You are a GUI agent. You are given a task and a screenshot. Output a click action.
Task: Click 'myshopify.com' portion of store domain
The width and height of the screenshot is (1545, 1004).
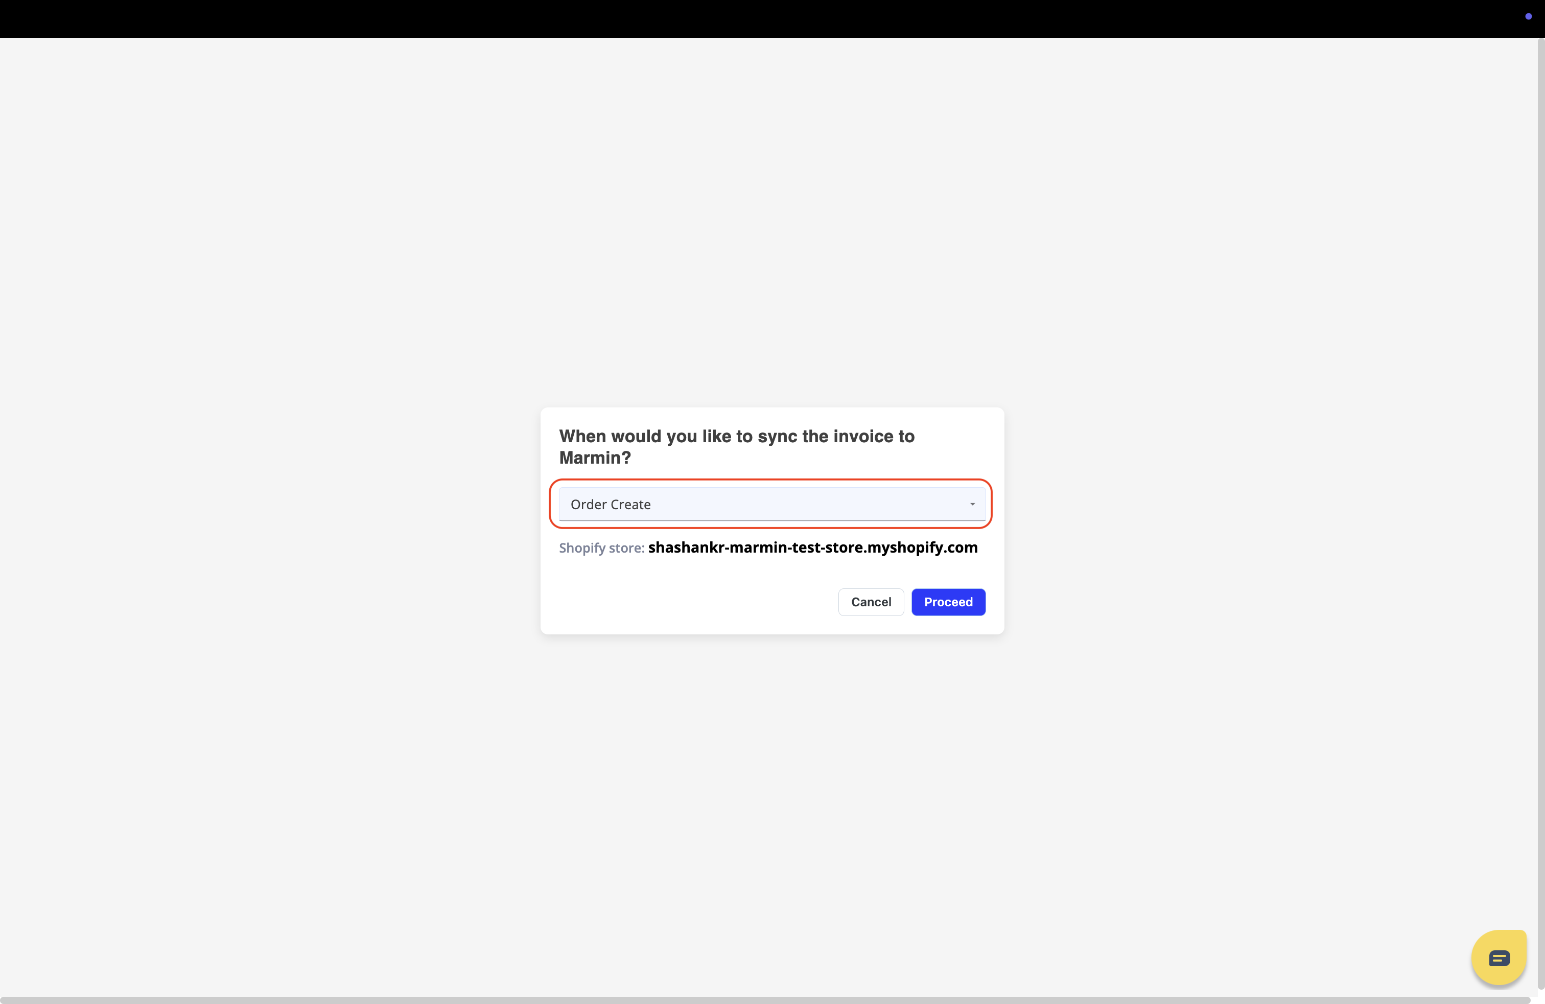922,547
